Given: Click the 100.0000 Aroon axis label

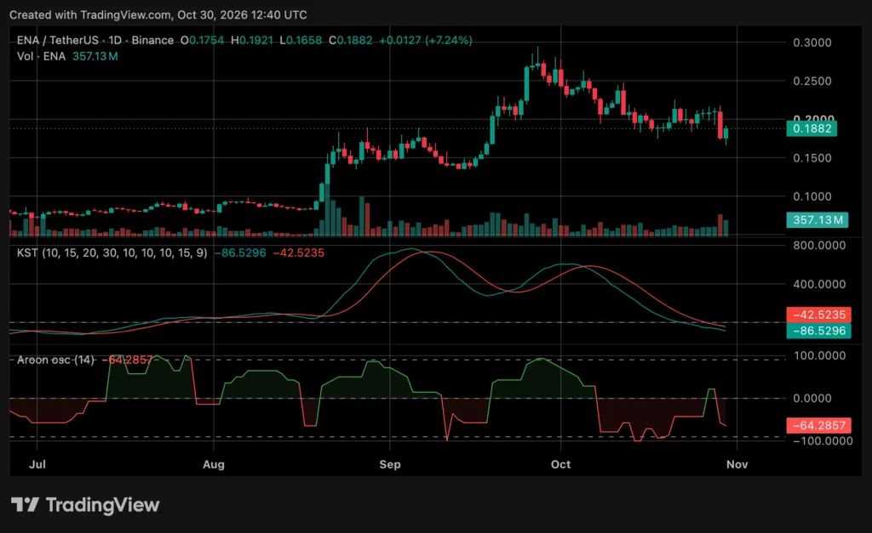Looking at the screenshot, I should click(x=819, y=356).
